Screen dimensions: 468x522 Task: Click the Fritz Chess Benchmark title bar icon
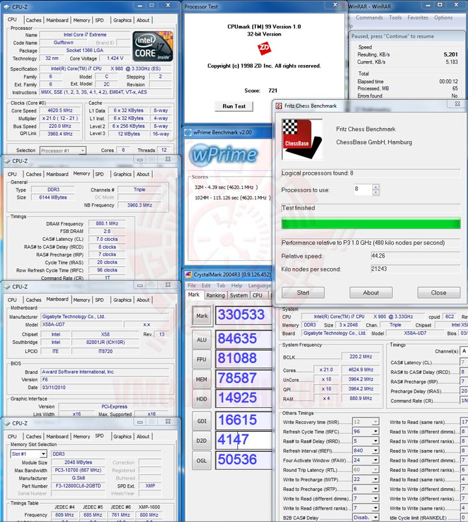(278, 106)
